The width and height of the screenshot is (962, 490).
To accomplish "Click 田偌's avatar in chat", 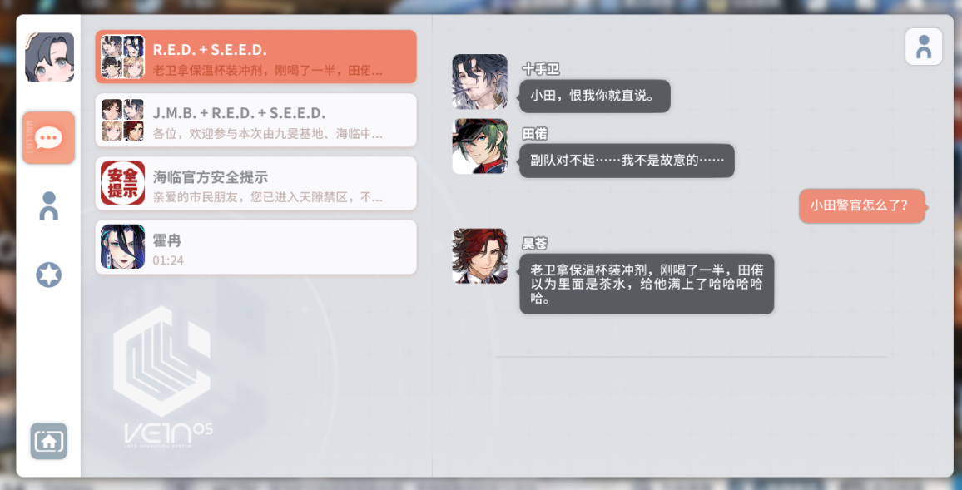I will click(x=480, y=146).
